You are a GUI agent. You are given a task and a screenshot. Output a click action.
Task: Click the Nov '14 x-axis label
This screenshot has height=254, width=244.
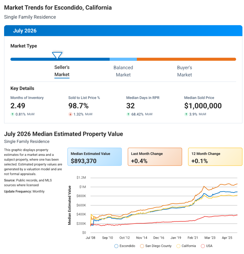point(142,238)
